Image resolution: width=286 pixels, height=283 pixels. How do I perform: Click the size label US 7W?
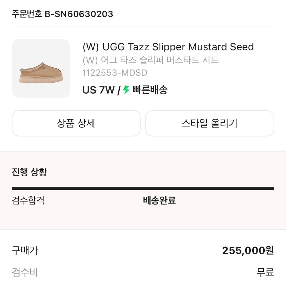point(98,90)
